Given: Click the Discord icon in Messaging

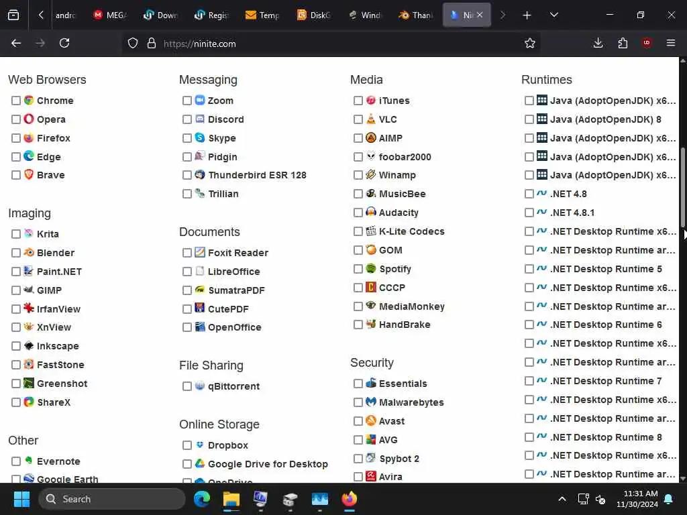Looking at the screenshot, I should 200,119.
